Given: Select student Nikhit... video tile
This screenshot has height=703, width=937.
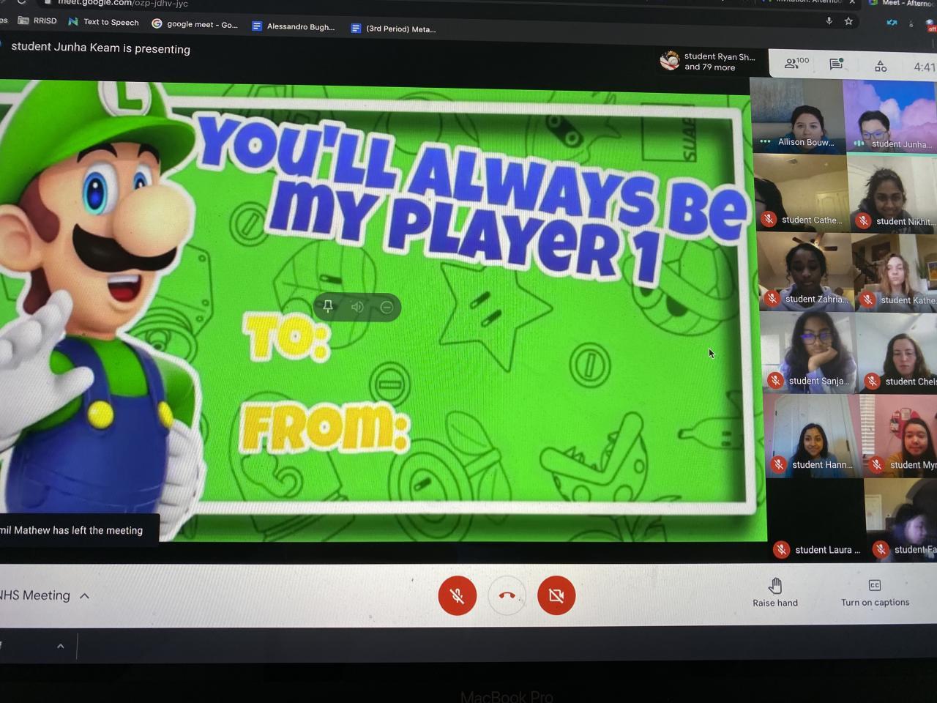Looking at the screenshot, I should click(892, 195).
